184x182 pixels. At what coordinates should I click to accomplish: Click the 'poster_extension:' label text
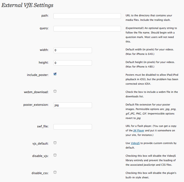pos(36,105)
